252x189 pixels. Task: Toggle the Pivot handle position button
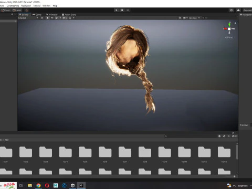click(5, 10)
